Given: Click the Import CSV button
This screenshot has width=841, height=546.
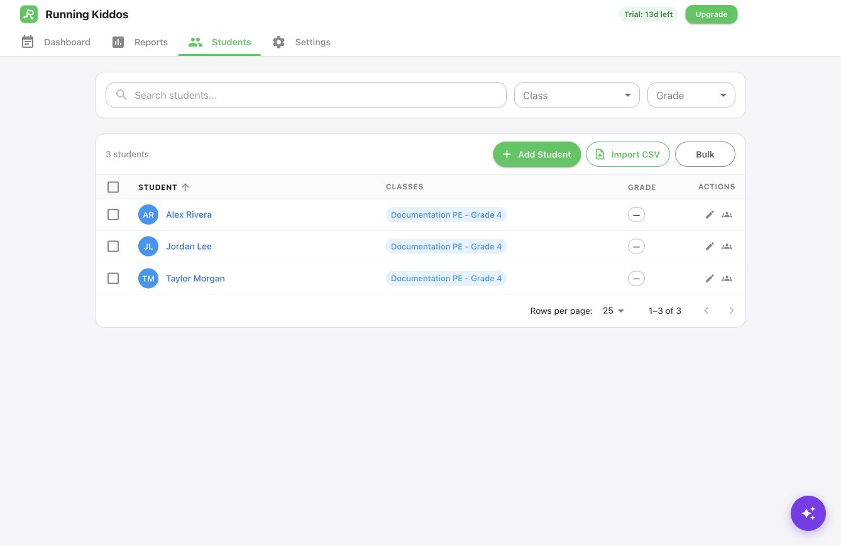Looking at the screenshot, I should [628, 154].
